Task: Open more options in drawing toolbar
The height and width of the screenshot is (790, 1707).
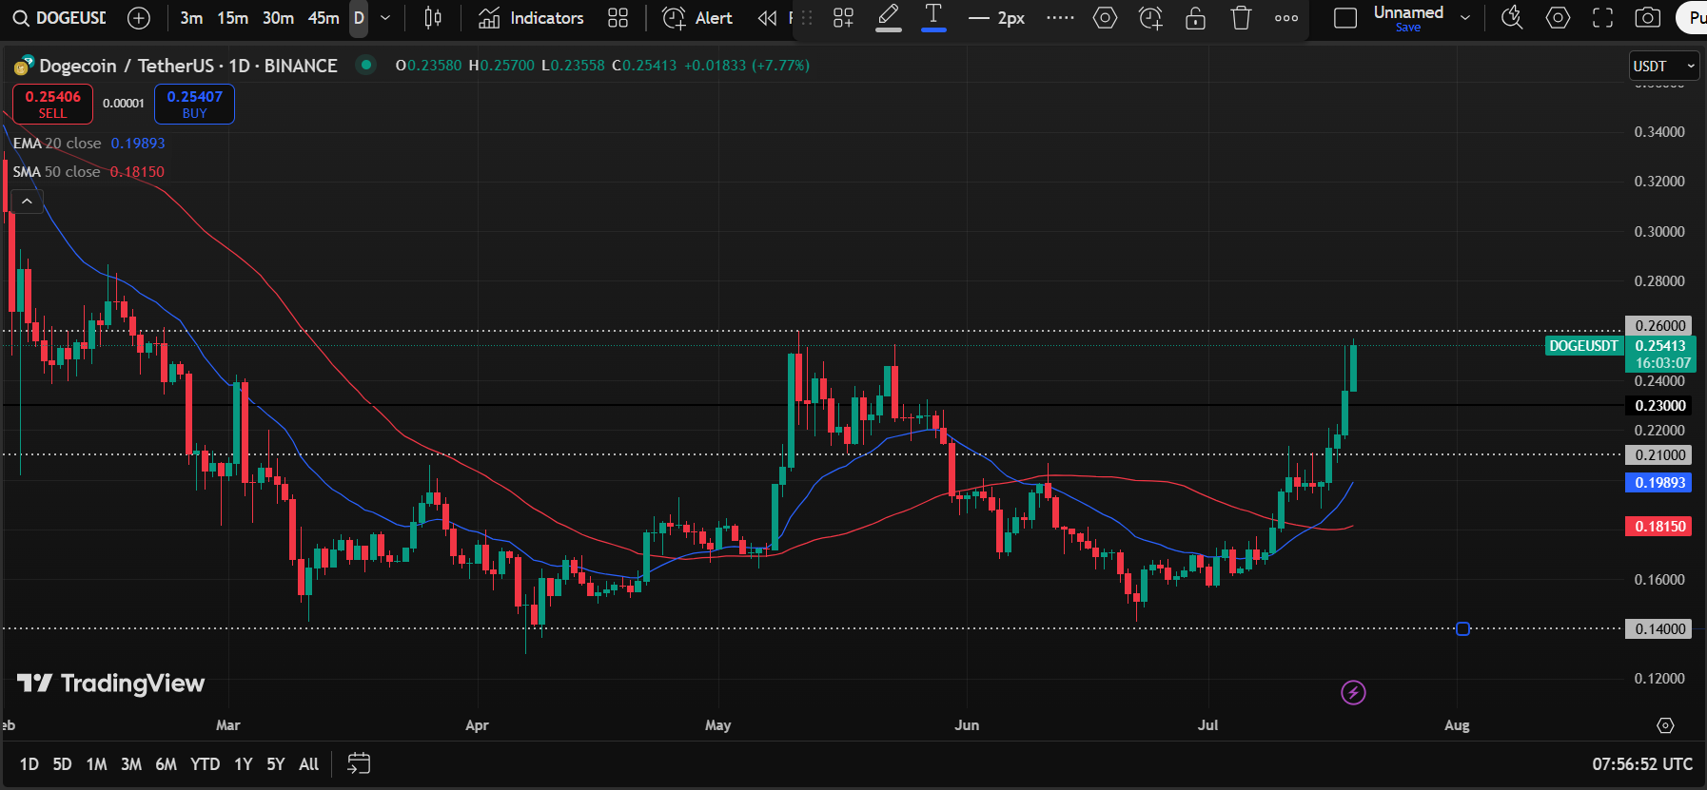Action: point(1286,18)
